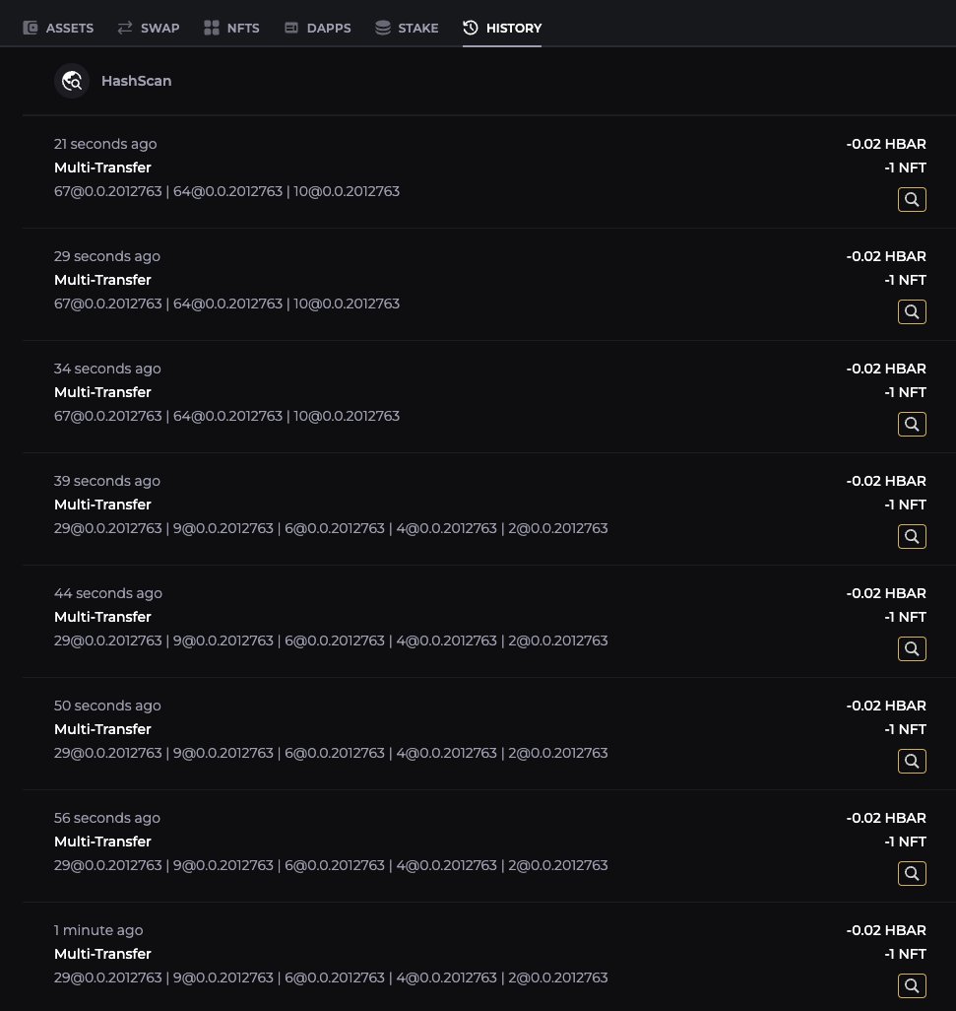Click the '29 seconds ago' timestamp
Viewport: 956px width, 1011px height.
107,256
